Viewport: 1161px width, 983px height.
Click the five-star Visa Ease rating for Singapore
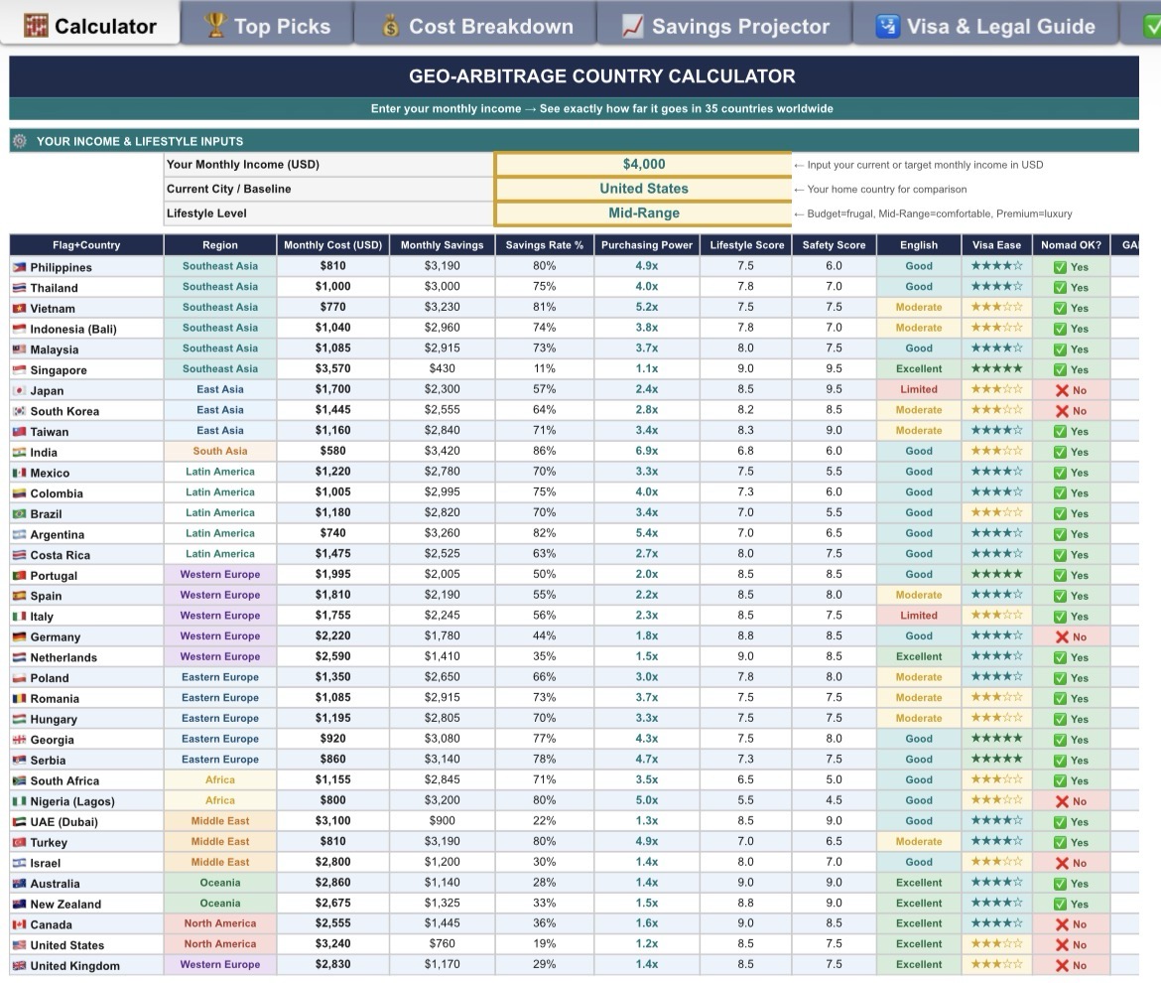995,369
